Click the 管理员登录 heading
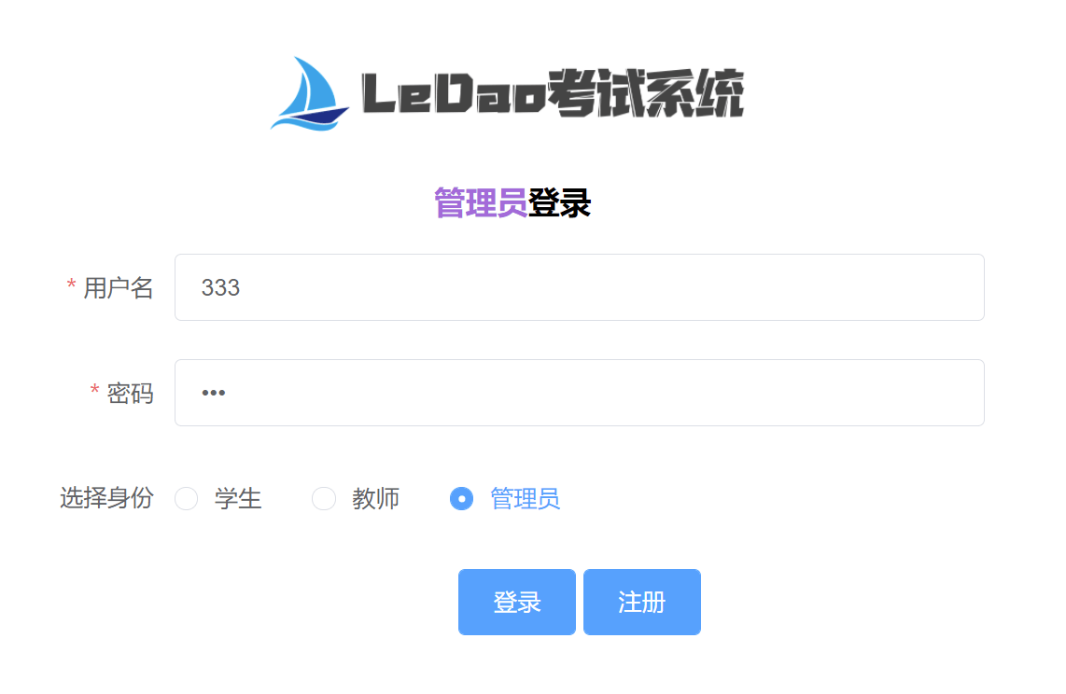Image resolution: width=1066 pixels, height=694 pixels. (512, 203)
